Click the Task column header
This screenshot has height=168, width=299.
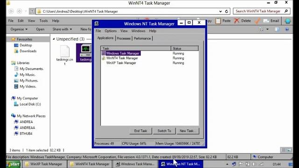point(136,49)
